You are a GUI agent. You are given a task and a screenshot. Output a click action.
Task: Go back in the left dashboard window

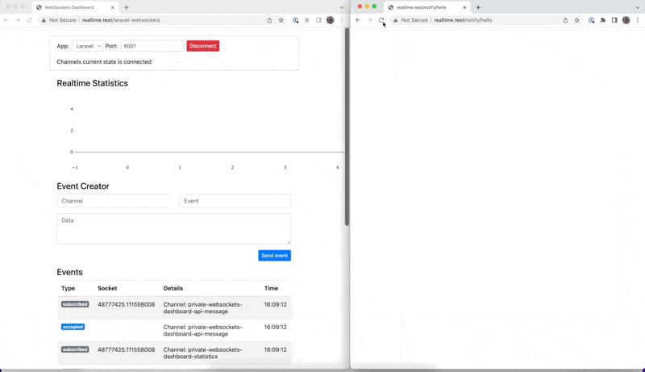[6, 20]
